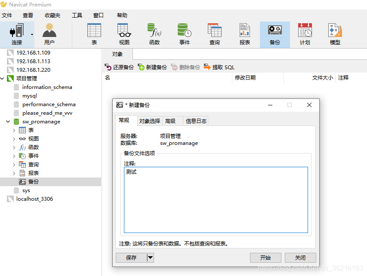The height and width of the screenshot is (276, 367).
Task: Select the 备份 tree node under sw_promanage
Action: [x=33, y=182]
